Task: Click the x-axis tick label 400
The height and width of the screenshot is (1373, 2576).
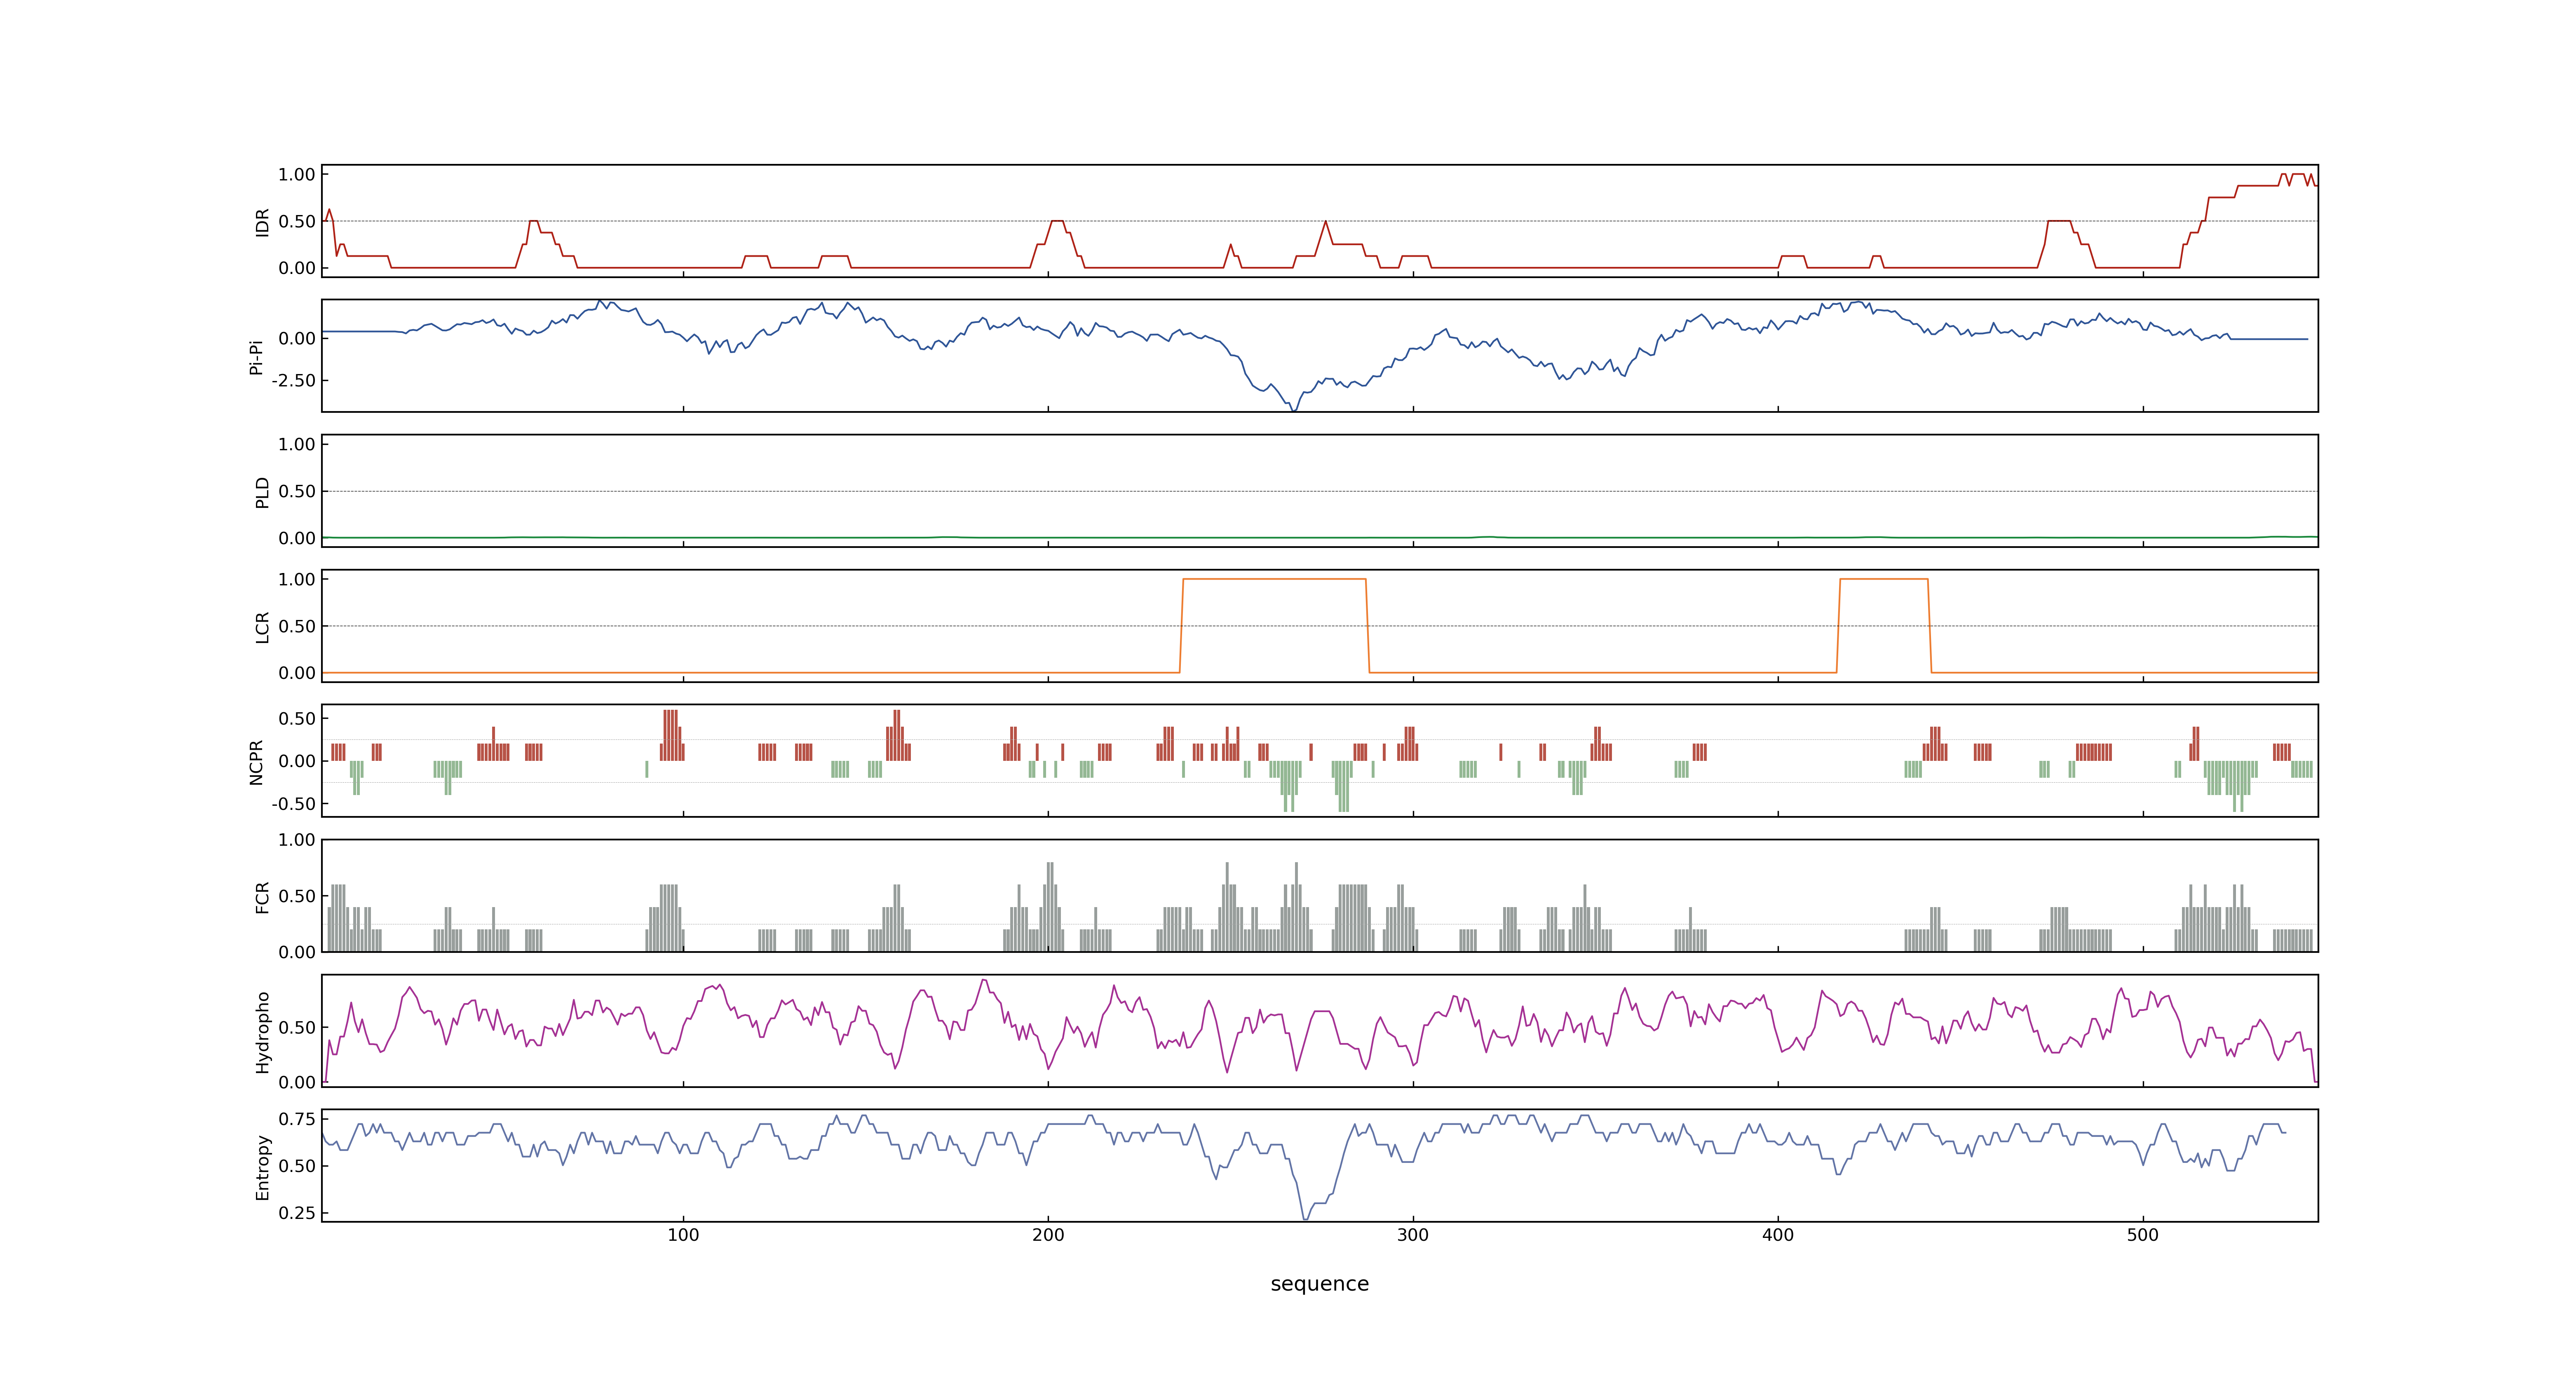Action: pyautogui.click(x=1778, y=1235)
